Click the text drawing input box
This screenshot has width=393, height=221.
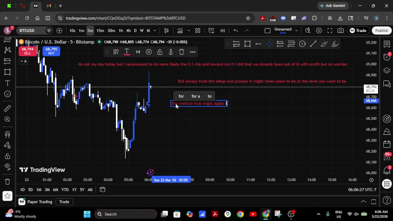point(199,104)
